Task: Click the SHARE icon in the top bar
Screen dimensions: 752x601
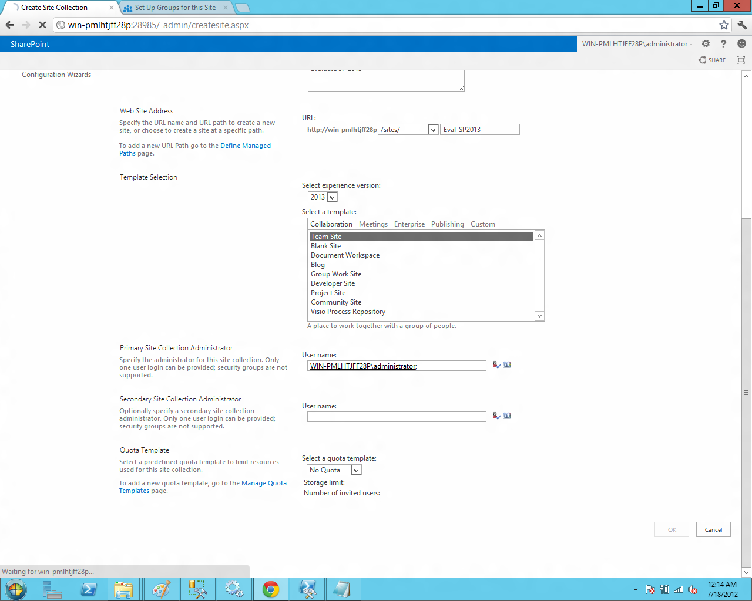Action: click(x=711, y=60)
